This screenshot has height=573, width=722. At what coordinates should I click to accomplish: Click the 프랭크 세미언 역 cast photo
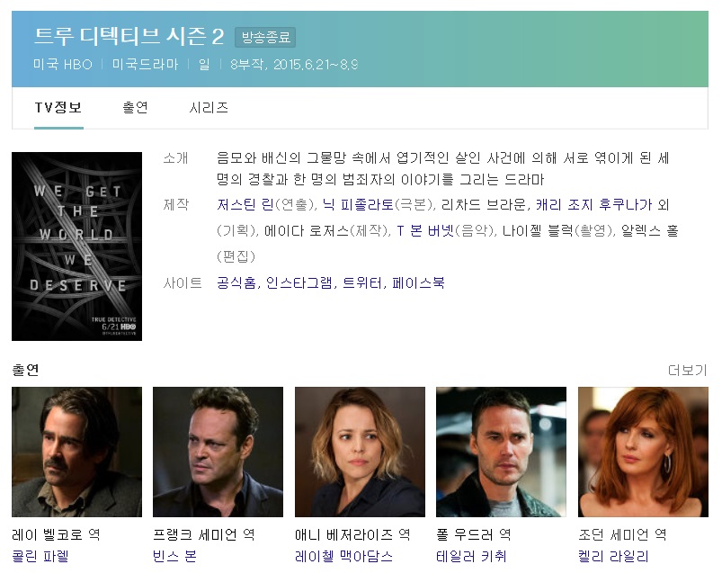218,452
